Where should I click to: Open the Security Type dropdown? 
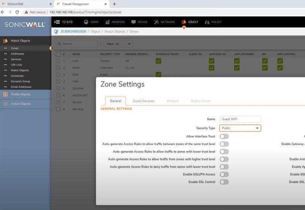[x=240, y=128]
